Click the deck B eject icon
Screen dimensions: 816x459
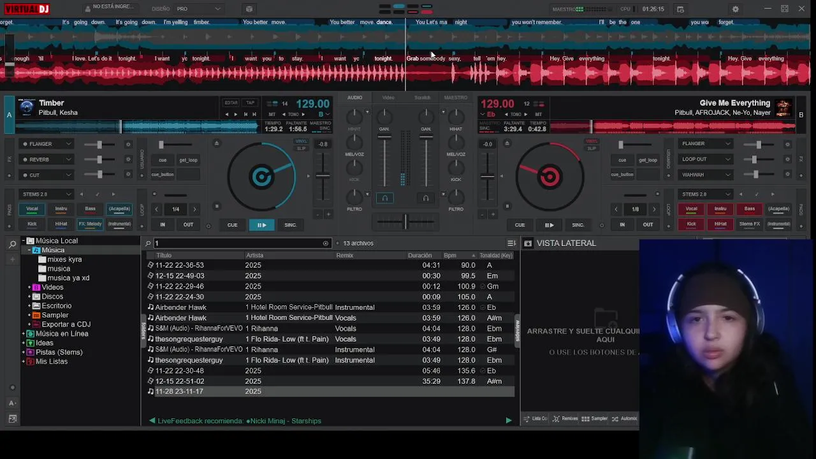coord(507,143)
